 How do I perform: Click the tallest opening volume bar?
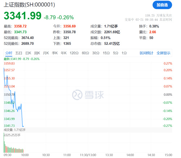pos(4,143)
